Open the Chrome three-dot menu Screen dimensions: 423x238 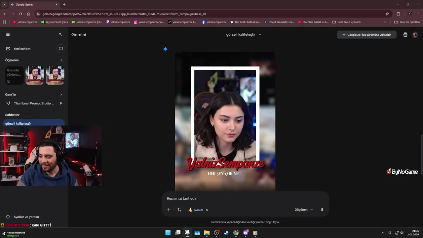pos(418,14)
